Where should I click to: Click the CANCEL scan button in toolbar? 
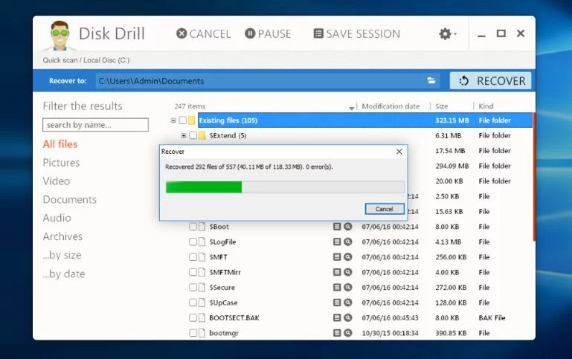point(203,33)
